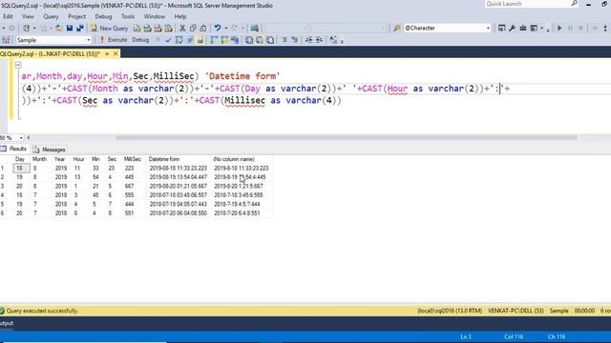Undo the last edit with the Undo arrow
The image size is (611, 343).
coord(218,28)
